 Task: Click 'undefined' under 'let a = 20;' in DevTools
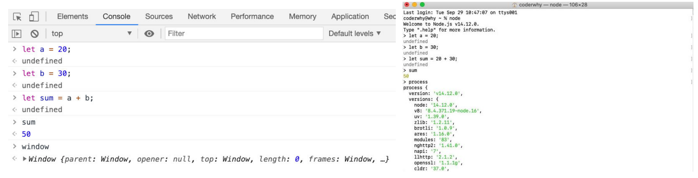point(42,61)
